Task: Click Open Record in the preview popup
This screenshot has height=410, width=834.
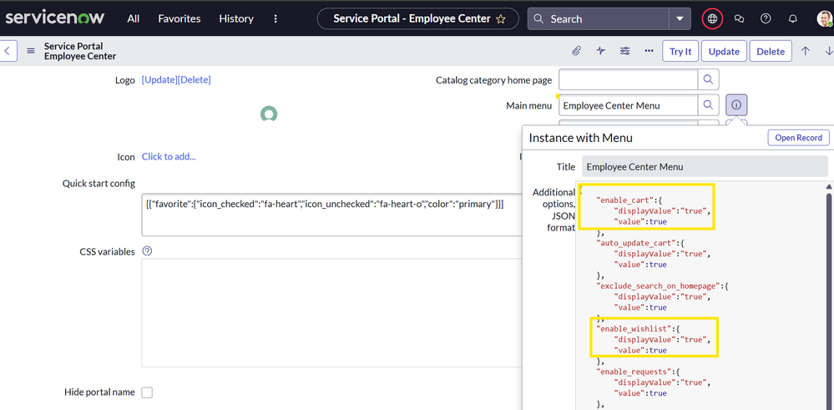Action: [798, 138]
